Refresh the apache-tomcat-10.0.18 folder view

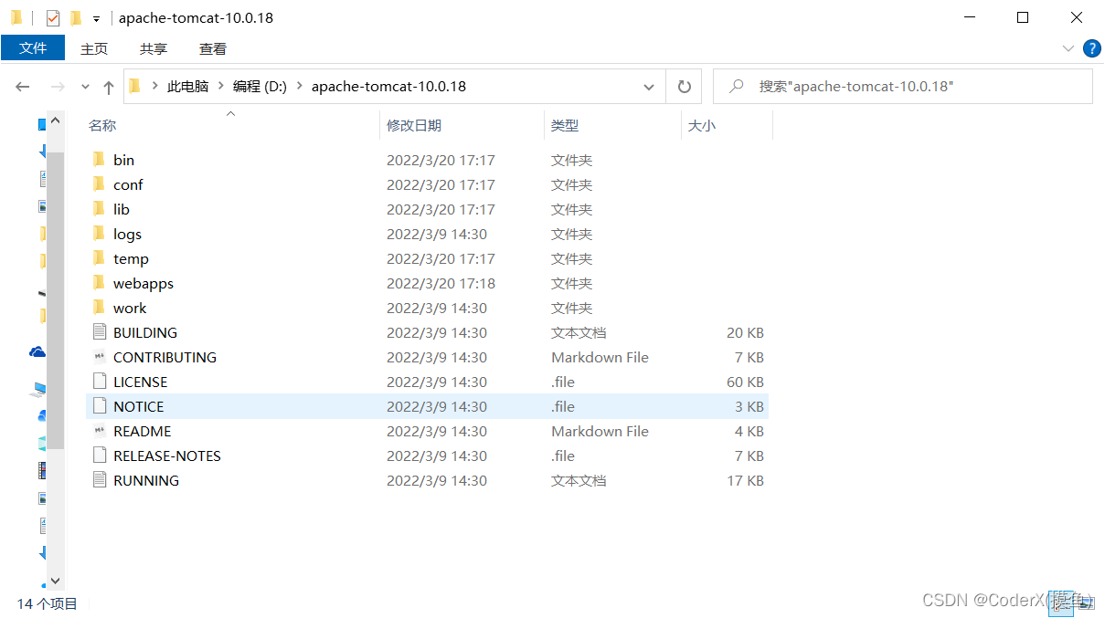[684, 87]
